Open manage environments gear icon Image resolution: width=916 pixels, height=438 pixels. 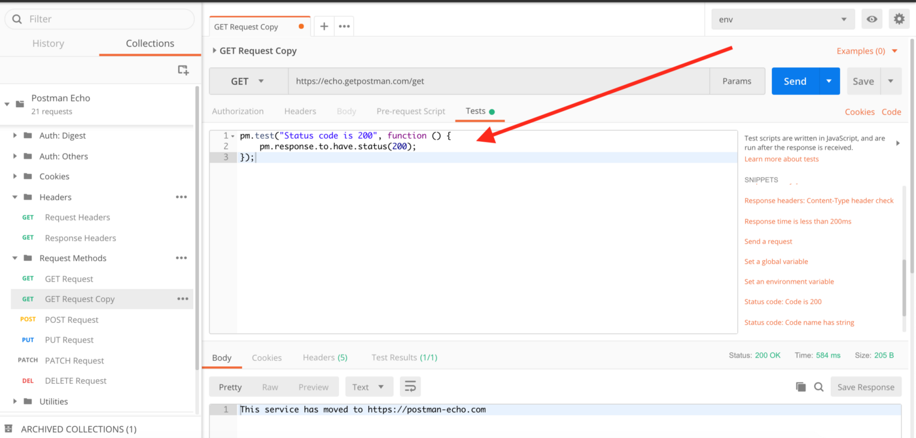point(899,20)
